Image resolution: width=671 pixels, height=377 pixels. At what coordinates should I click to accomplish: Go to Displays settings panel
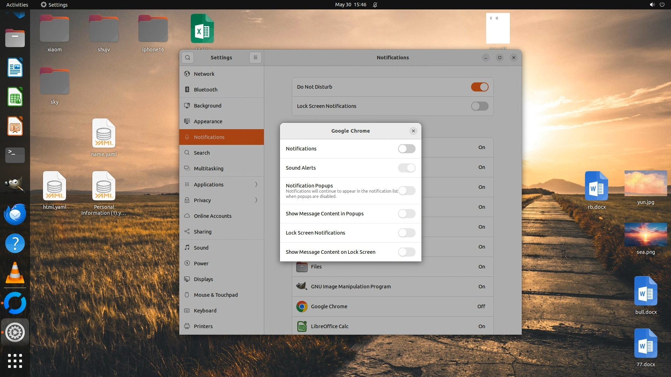click(x=203, y=279)
